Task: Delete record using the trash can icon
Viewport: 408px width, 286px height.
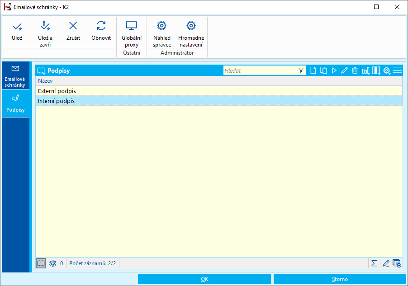Action: point(355,70)
